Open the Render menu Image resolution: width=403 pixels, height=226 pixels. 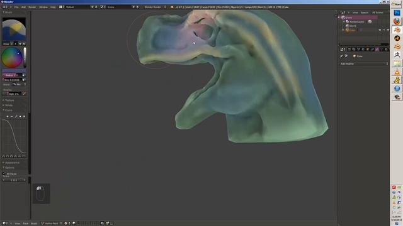point(32,7)
